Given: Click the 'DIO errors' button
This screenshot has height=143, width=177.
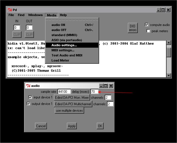Looking at the screenshot, I should (x=133, y=28).
